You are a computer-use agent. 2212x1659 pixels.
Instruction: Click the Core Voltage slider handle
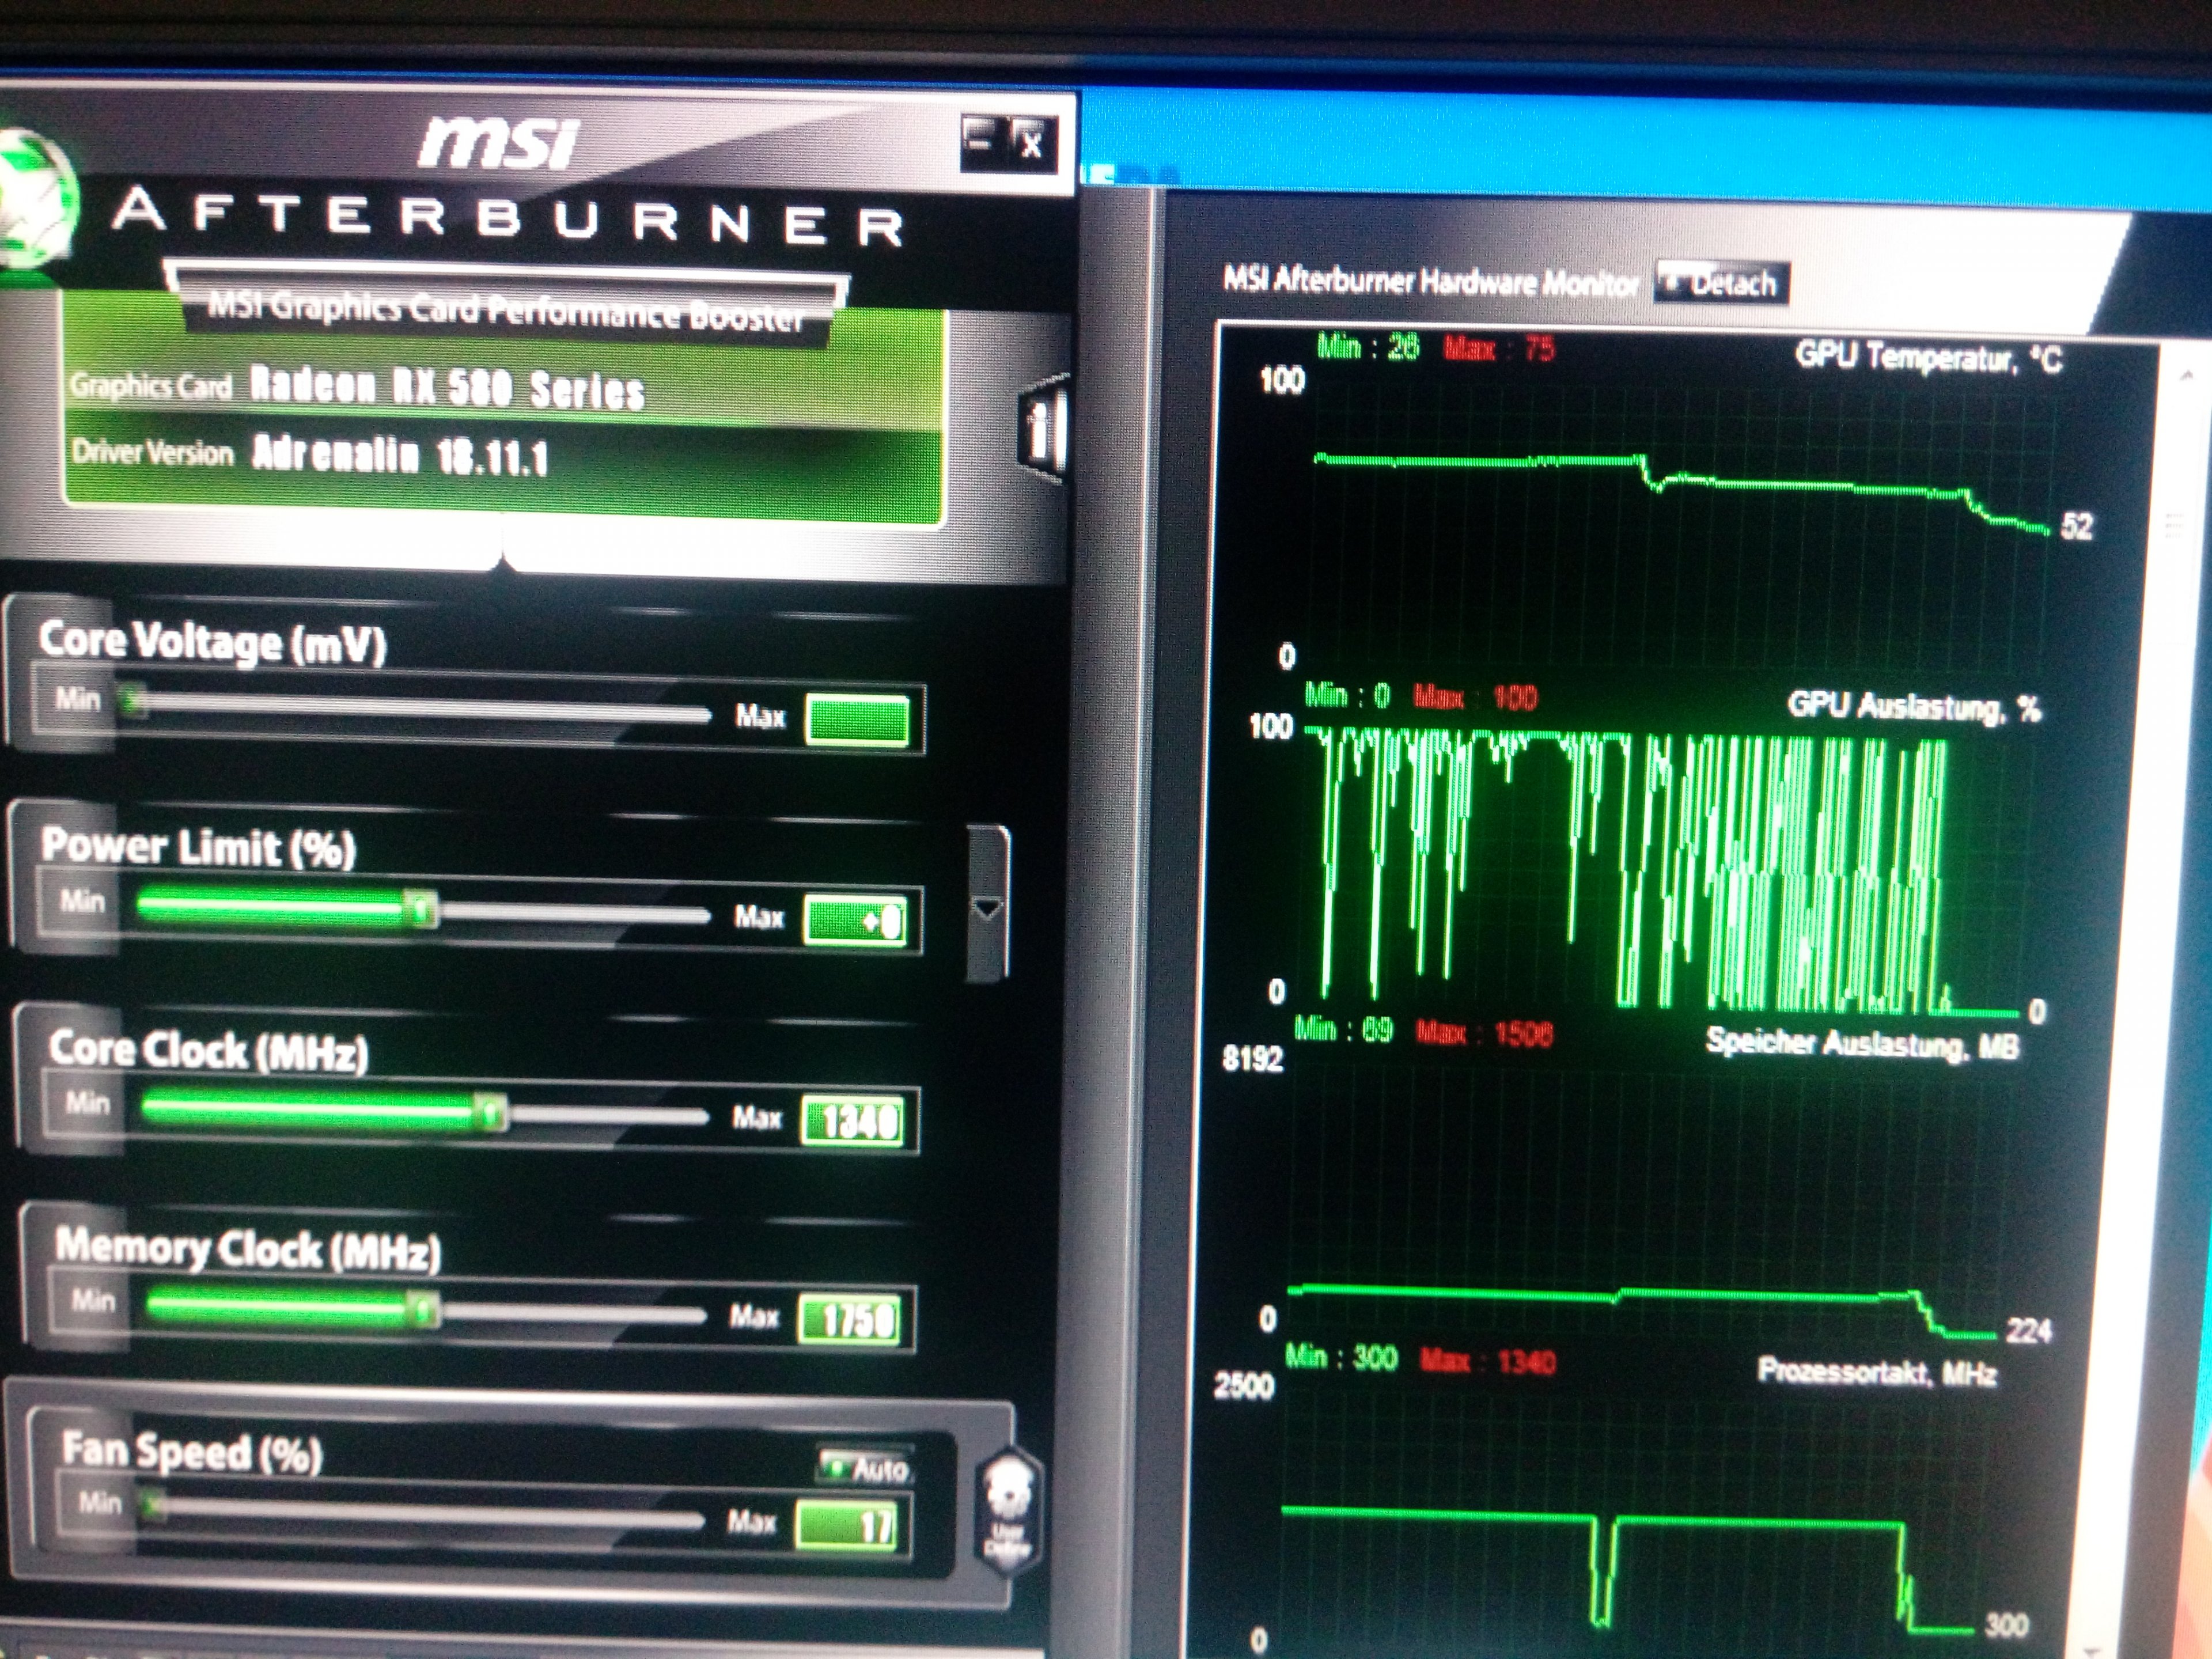131,701
